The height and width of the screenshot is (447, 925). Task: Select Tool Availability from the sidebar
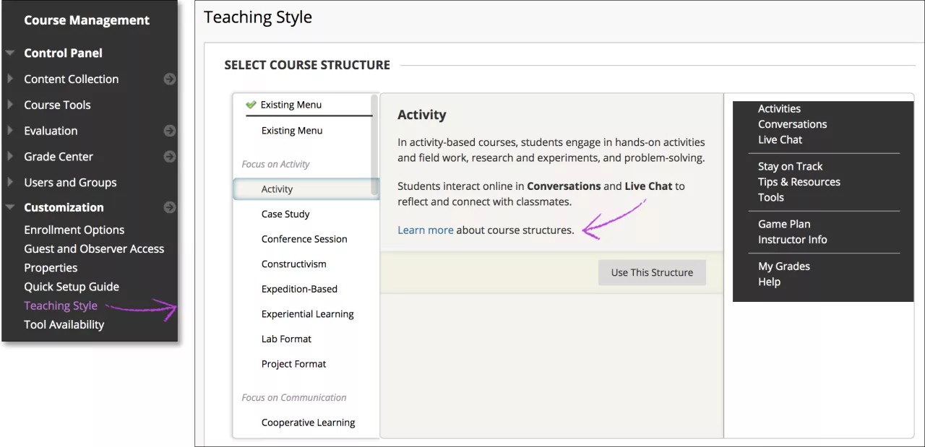[x=64, y=324]
